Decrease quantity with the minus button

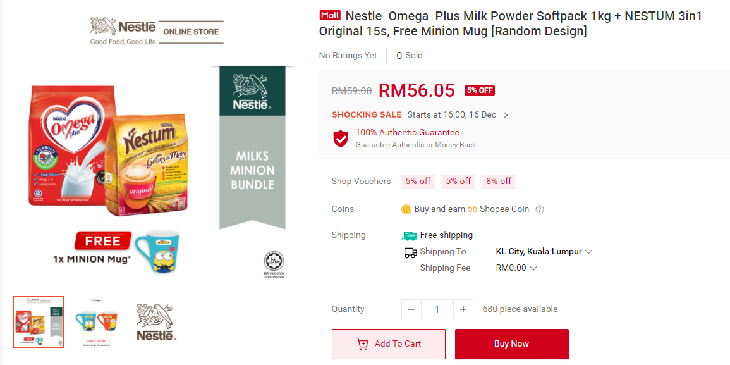tap(411, 309)
